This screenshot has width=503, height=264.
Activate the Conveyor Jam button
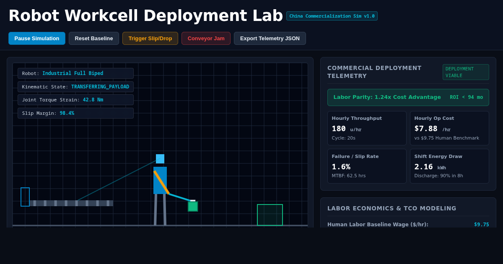(x=206, y=38)
